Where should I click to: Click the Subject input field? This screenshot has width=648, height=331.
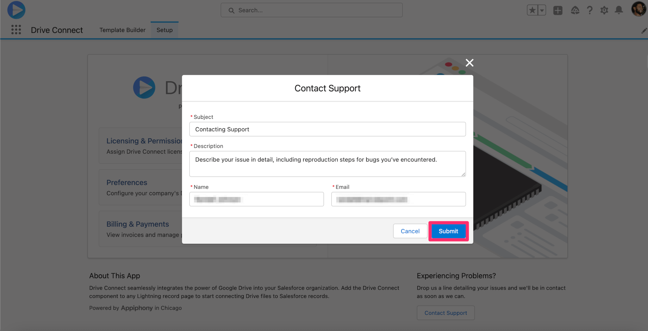(327, 129)
